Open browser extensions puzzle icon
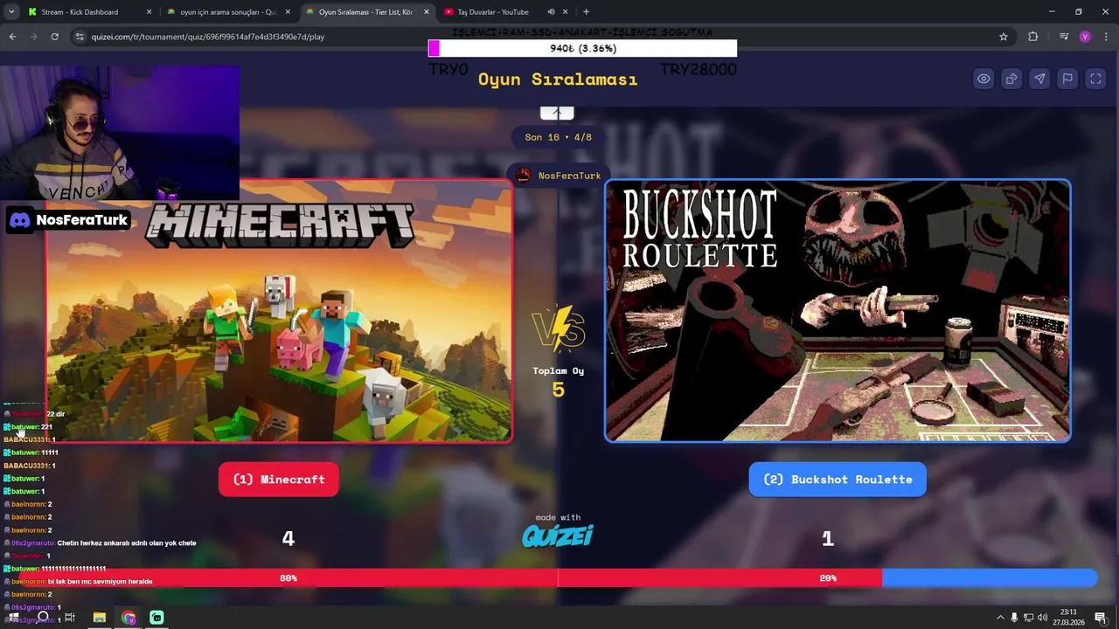This screenshot has width=1119, height=629. click(x=1033, y=37)
